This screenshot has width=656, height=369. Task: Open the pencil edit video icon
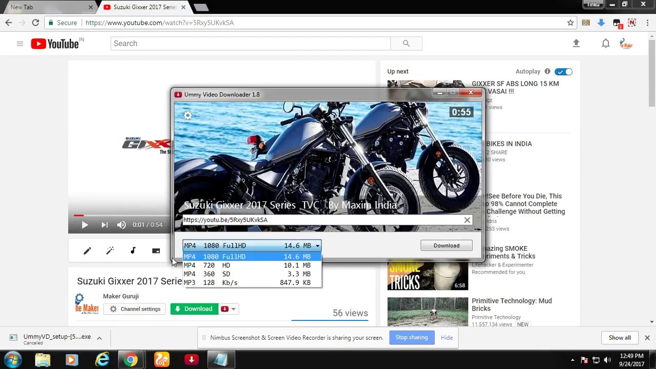pos(87,251)
